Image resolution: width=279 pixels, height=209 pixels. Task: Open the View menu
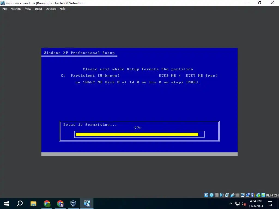pos(28,9)
